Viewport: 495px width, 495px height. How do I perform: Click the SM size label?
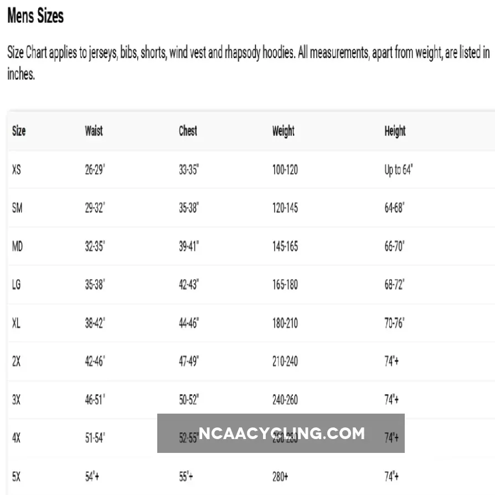(x=17, y=208)
